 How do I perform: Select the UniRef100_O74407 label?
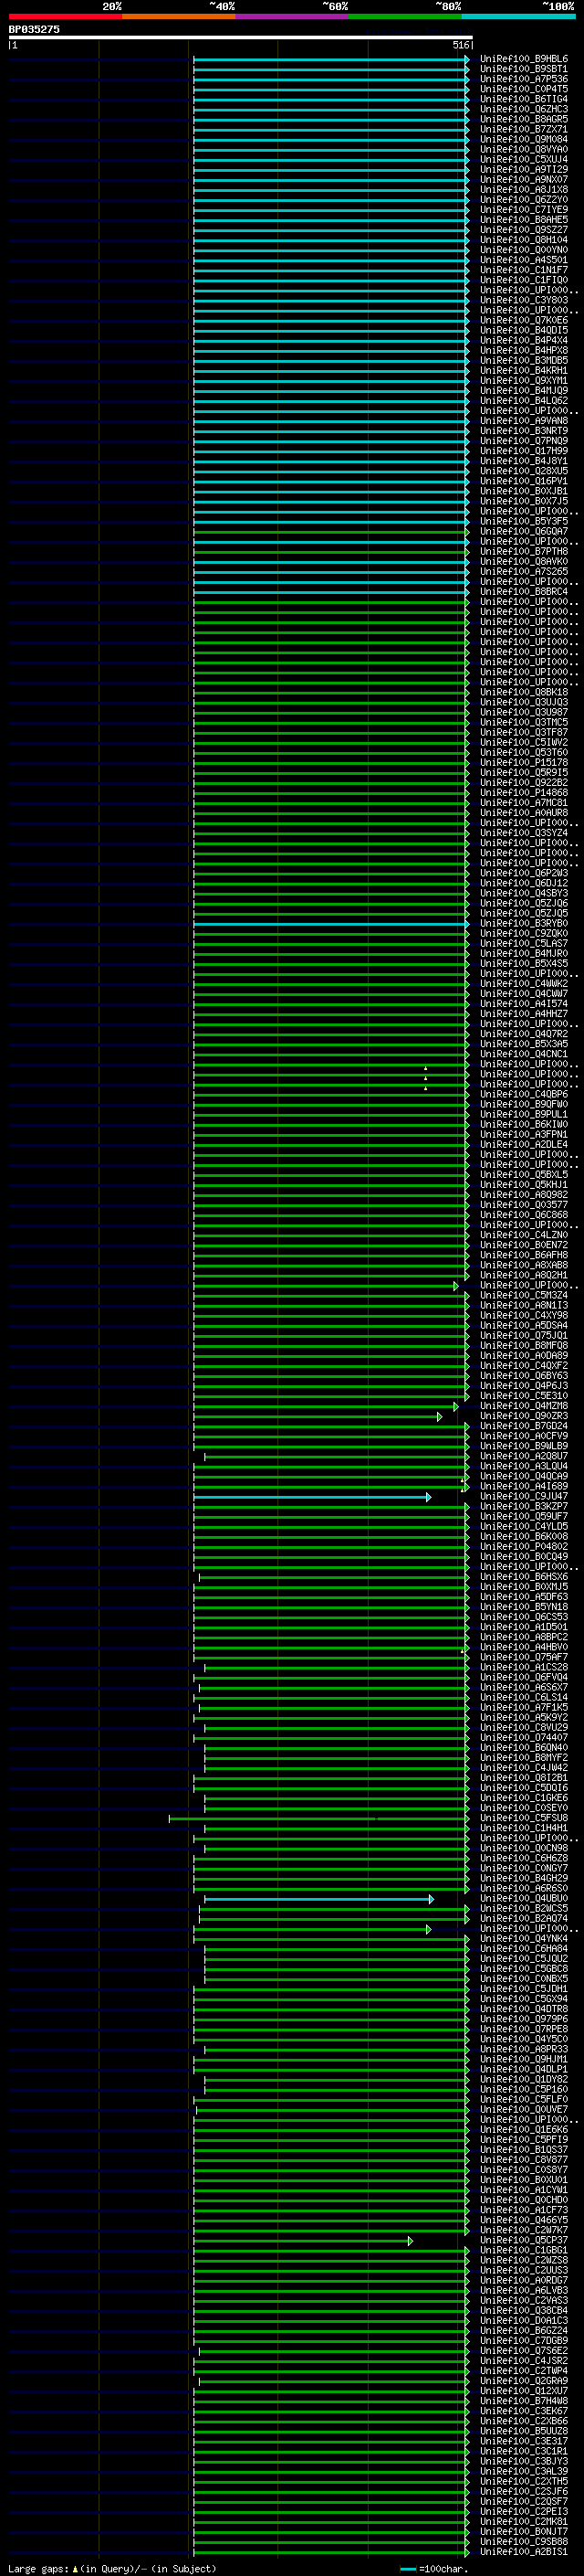pyautogui.click(x=524, y=1738)
